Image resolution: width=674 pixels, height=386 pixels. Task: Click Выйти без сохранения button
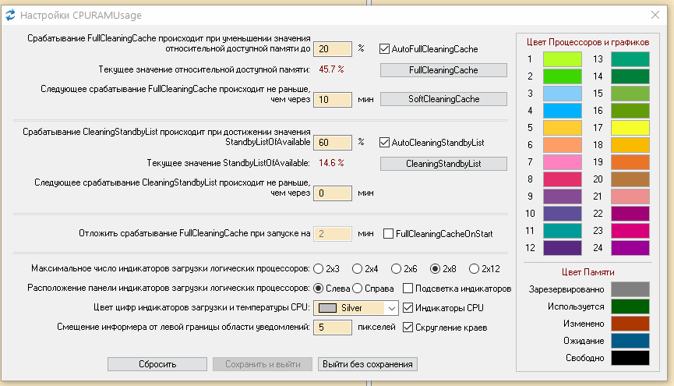[x=369, y=364]
